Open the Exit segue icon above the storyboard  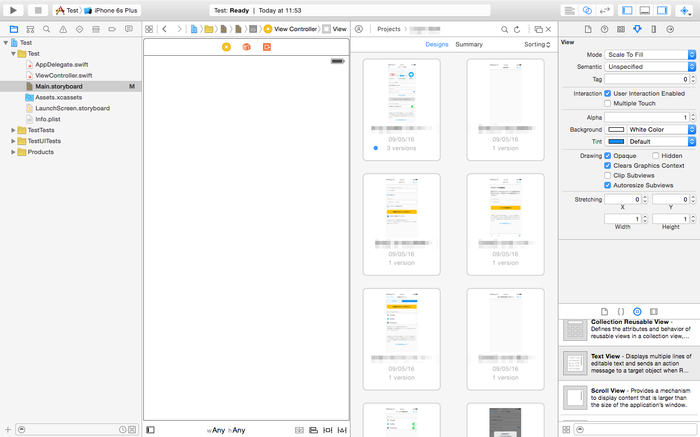click(266, 47)
